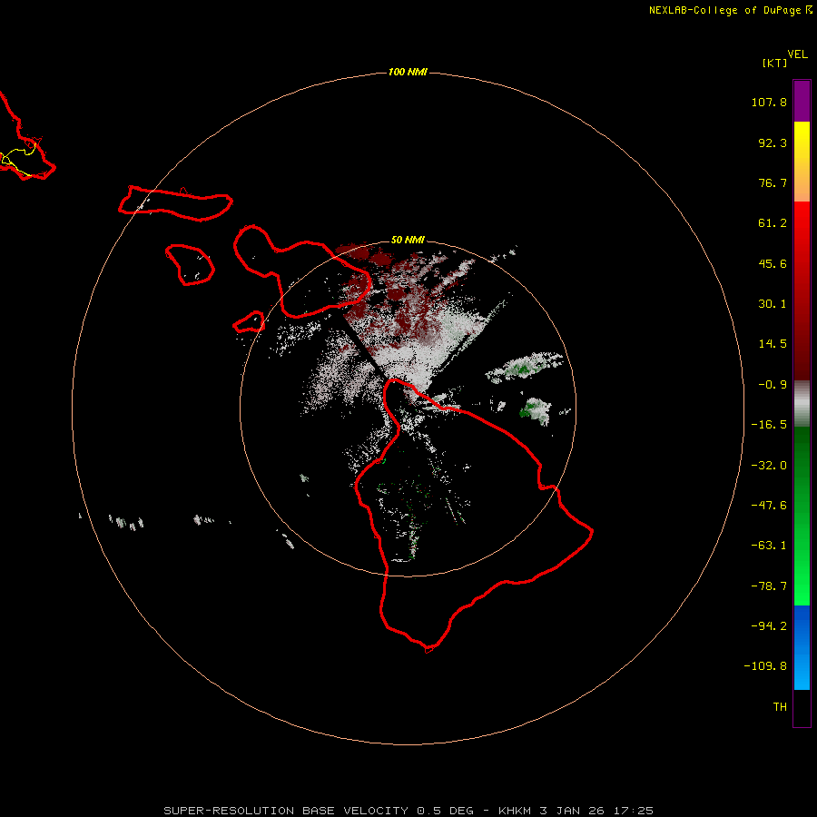
Task: Click the Super-Resolution Base Velocity caption text
Action: point(408,811)
